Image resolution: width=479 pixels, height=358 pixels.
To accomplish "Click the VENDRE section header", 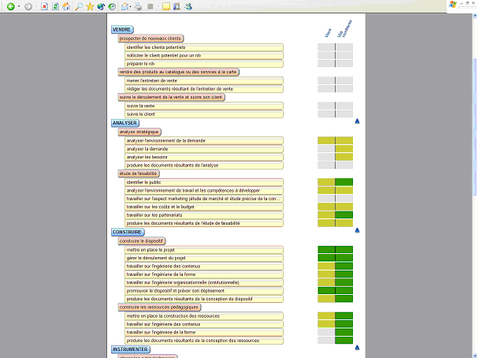I will (x=122, y=29).
